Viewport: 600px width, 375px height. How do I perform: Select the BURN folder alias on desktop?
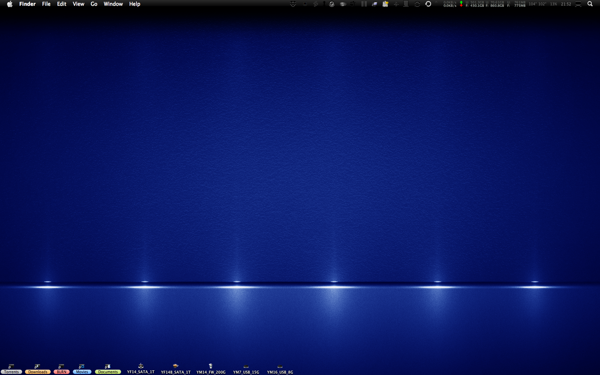[61, 369]
